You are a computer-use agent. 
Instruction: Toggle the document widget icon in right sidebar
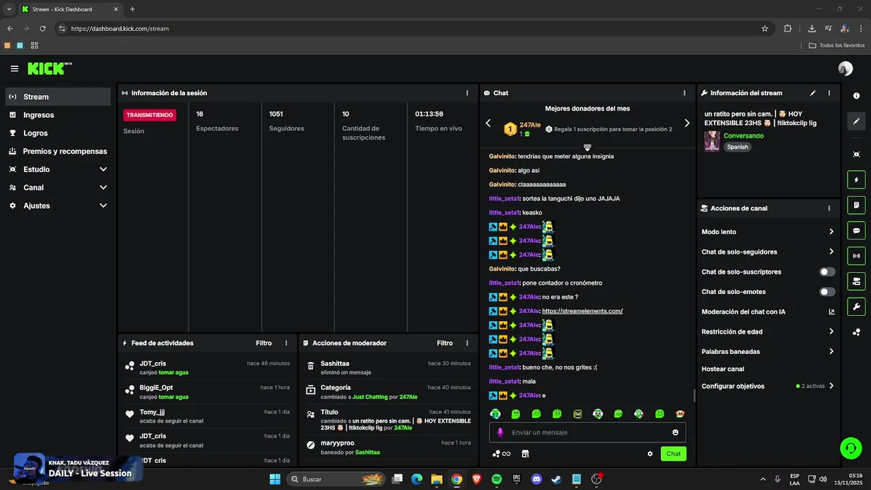tap(856, 206)
